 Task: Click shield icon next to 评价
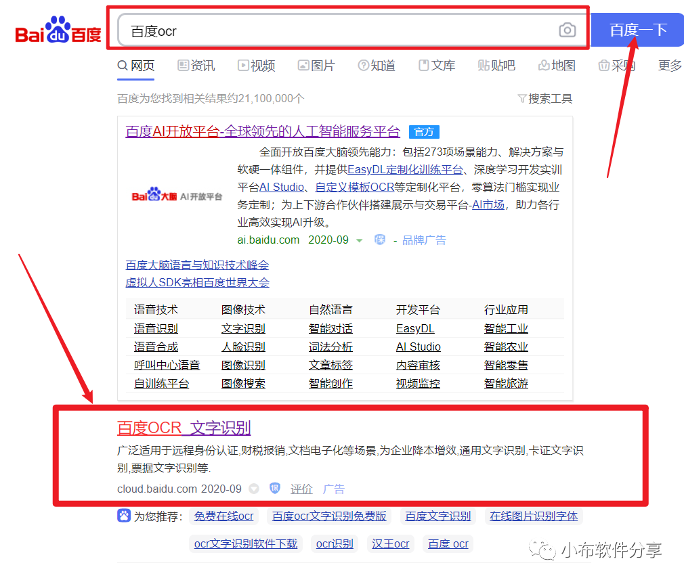[x=274, y=488]
